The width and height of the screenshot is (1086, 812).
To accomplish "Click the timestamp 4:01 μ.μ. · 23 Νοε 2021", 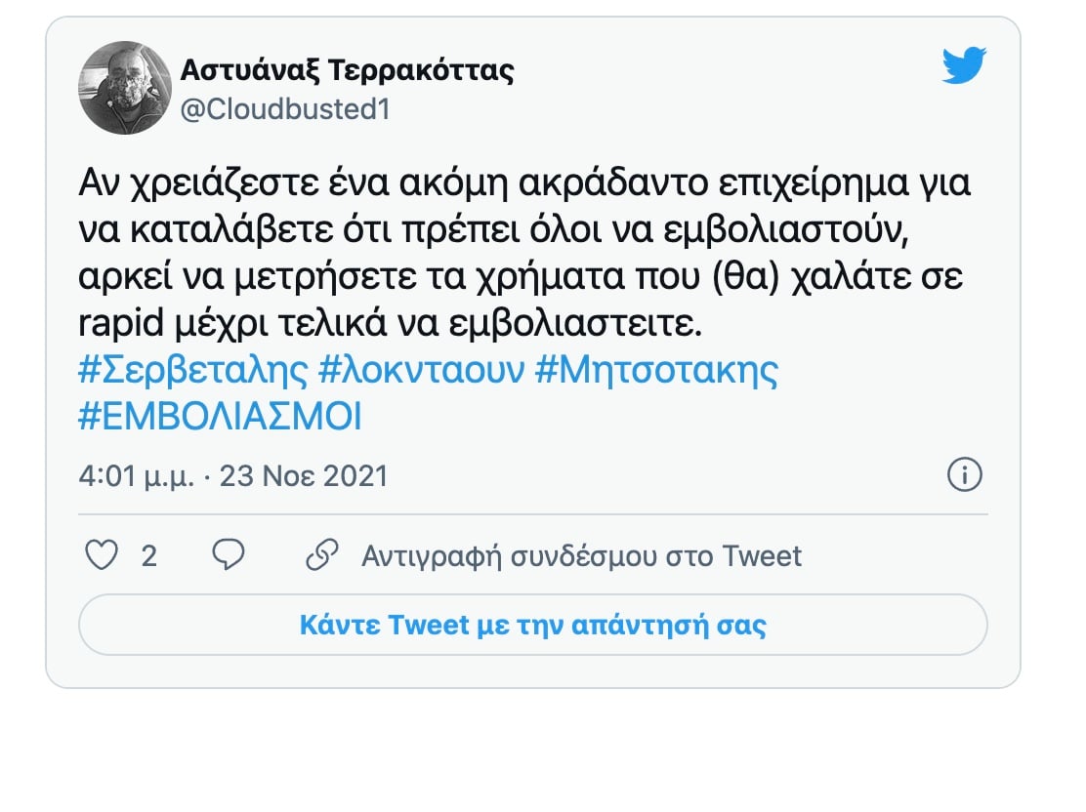I will pos(232,475).
